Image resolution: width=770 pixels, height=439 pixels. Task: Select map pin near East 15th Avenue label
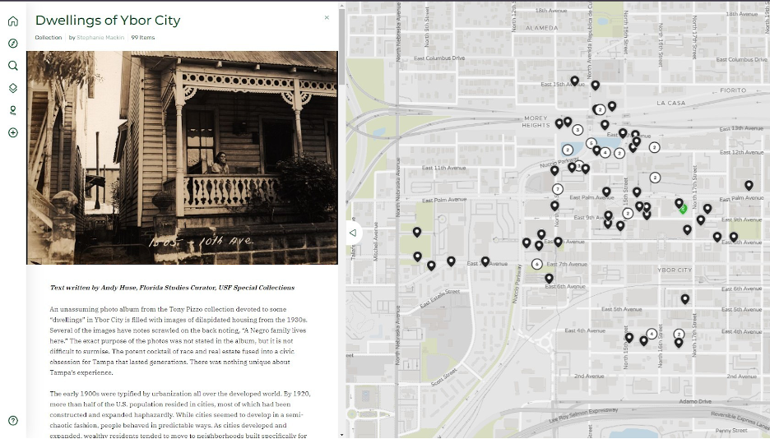click(x=574, y=81)
